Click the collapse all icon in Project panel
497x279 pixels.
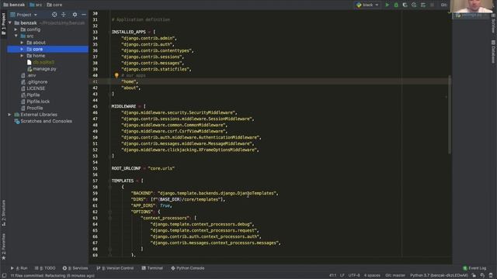pyautogui.click(x=64, y=15)
